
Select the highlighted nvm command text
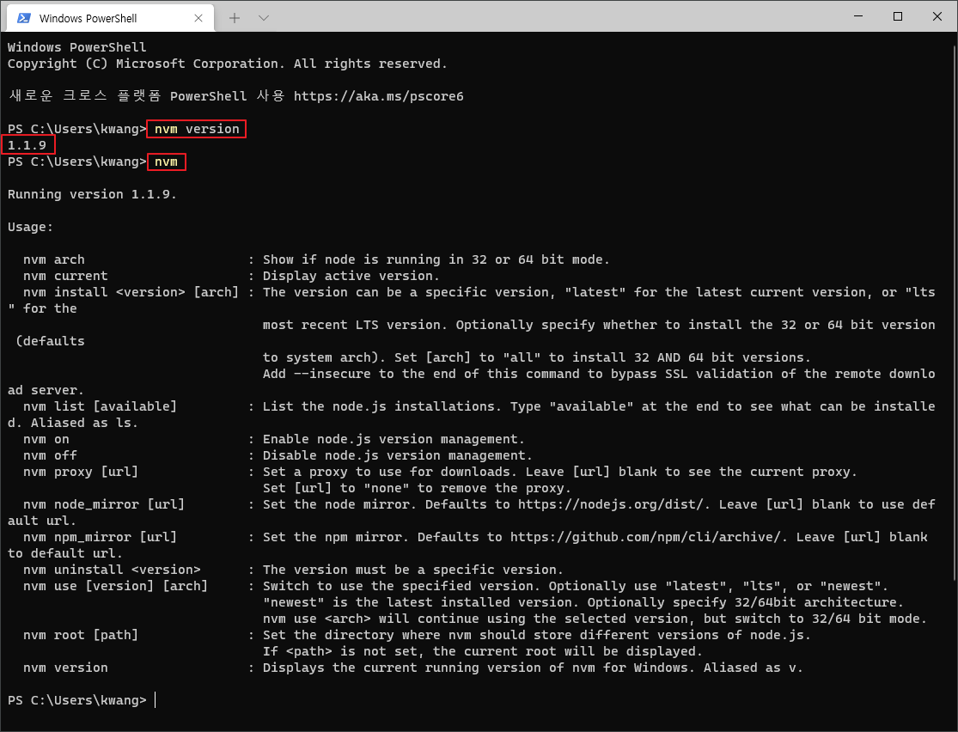[166, 162]
